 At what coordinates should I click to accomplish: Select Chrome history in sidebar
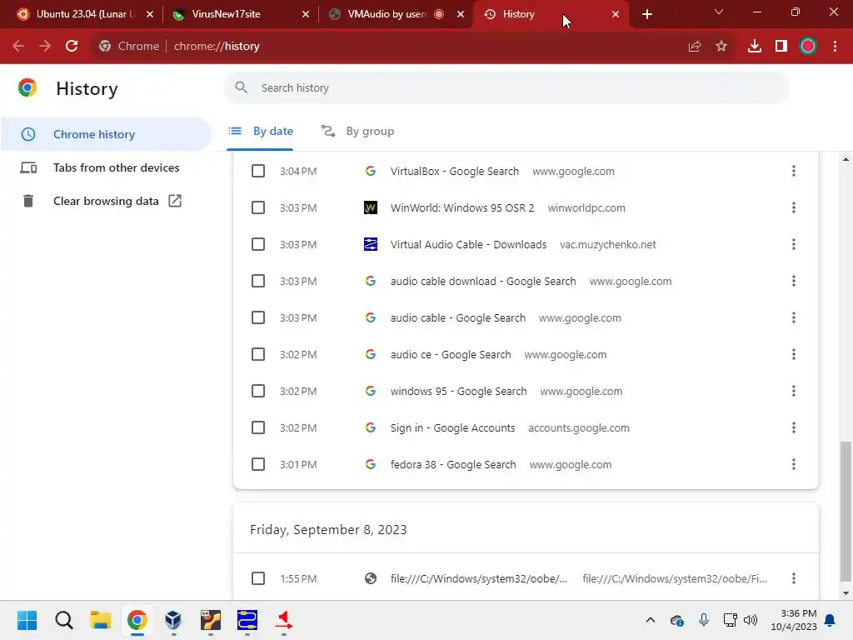click(x=106, y=134)
